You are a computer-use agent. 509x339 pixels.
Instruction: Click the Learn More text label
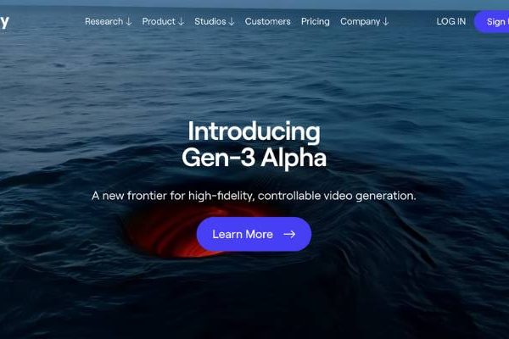point(243,234)
